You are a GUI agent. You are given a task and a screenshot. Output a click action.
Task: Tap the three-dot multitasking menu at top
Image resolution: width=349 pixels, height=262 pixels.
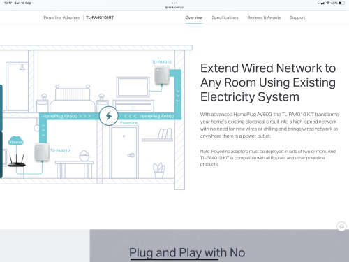[x=174, y=3]
